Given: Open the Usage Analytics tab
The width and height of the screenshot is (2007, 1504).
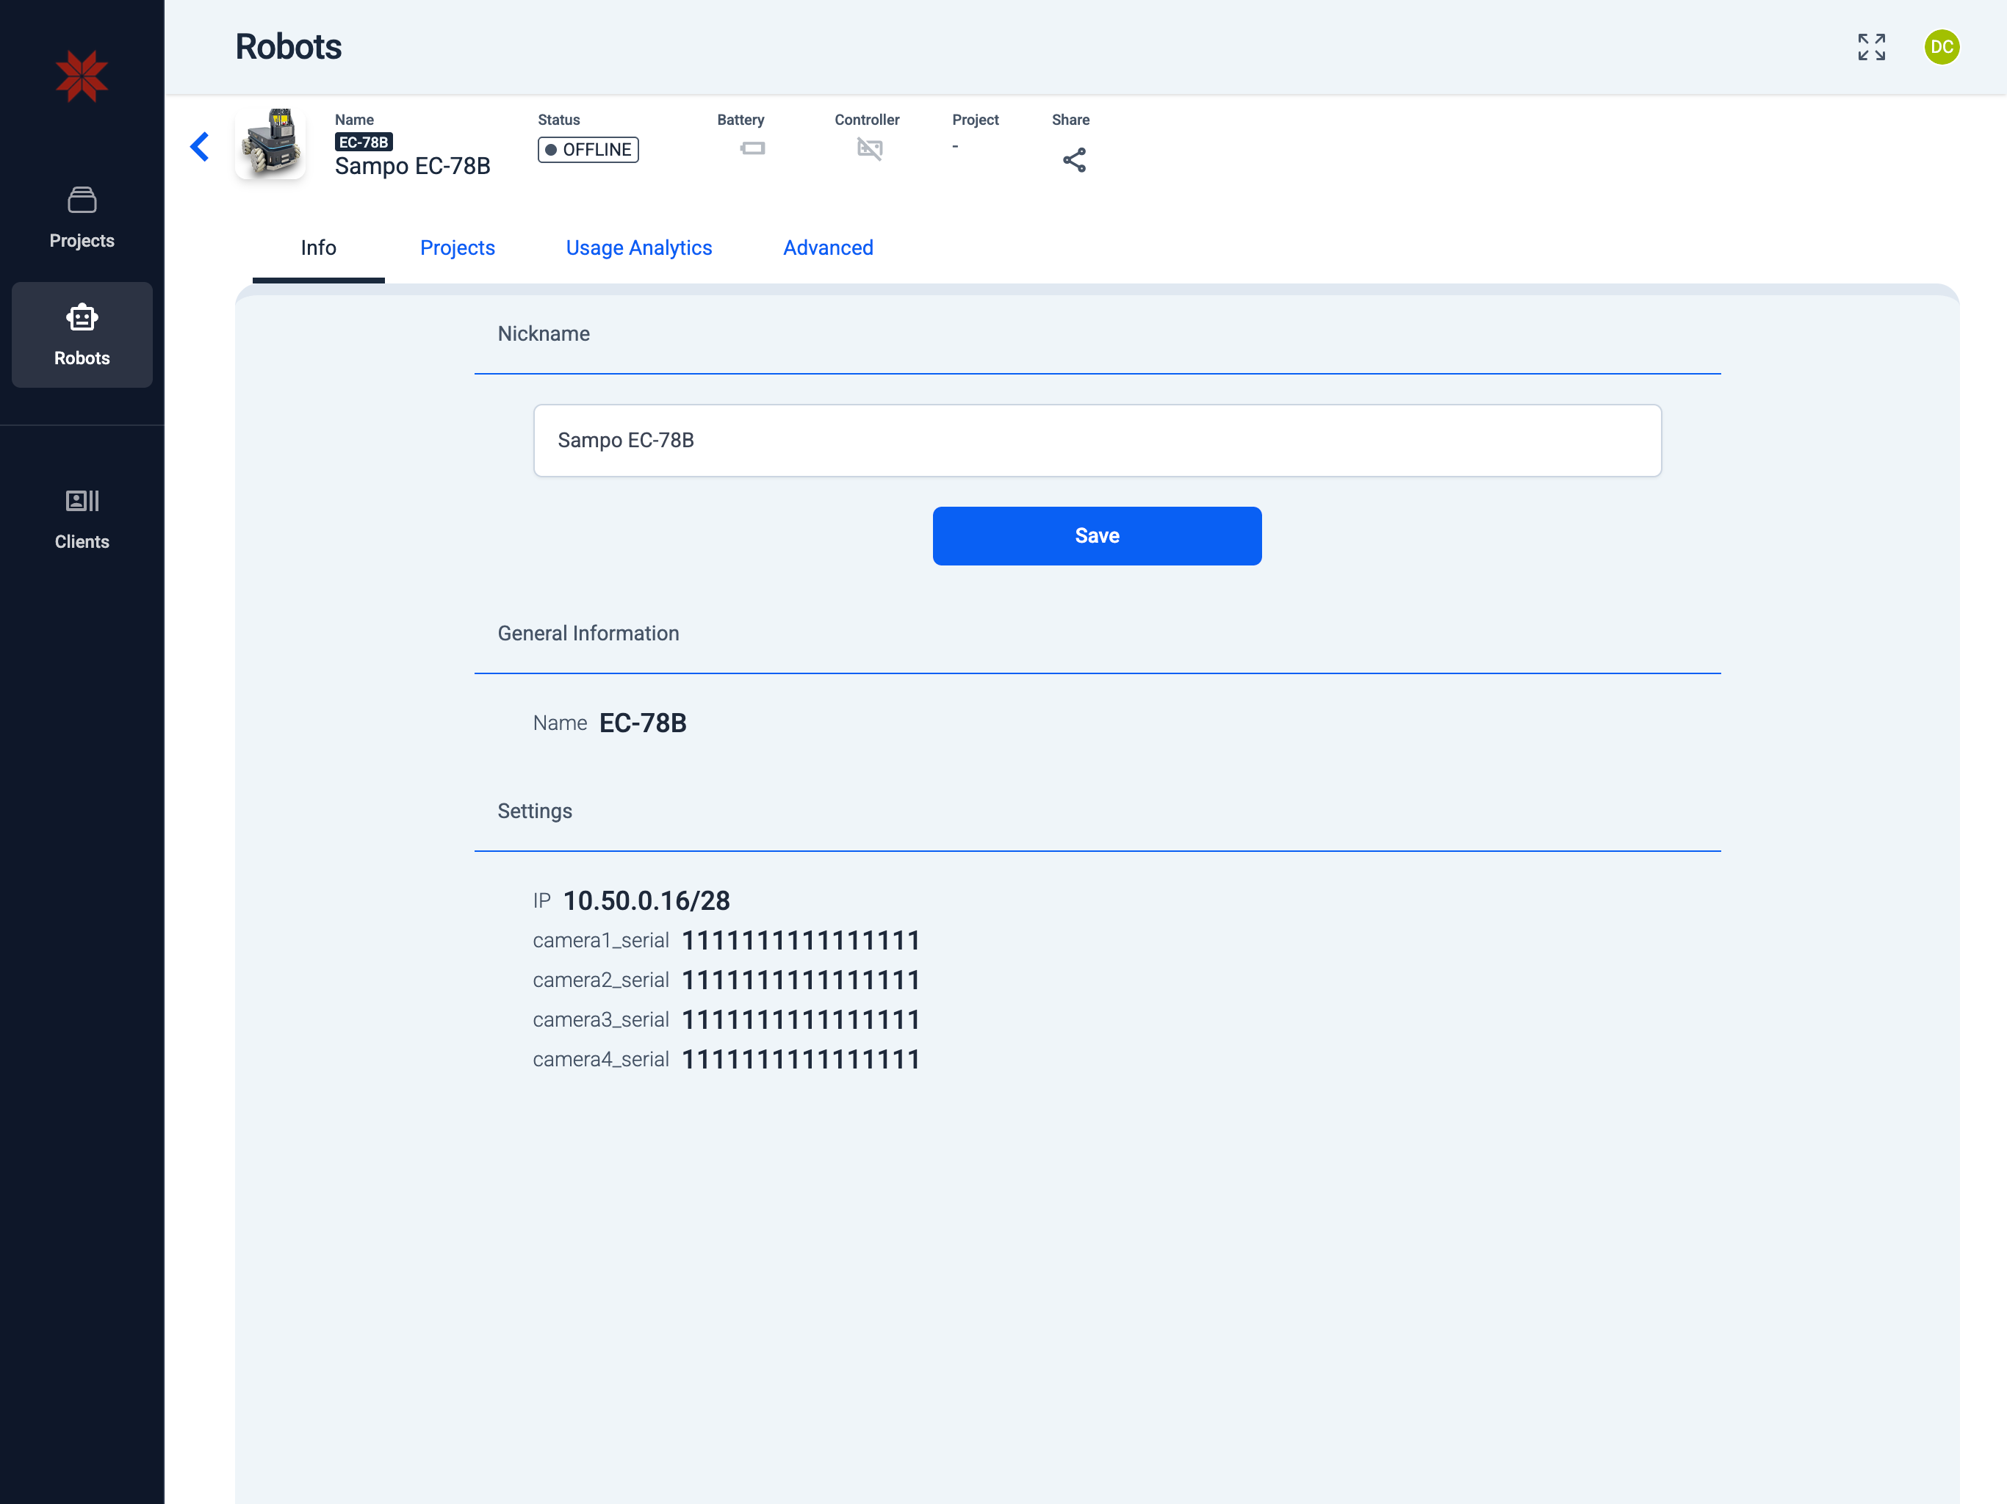Looking at the screenshot, I should 638,247.
